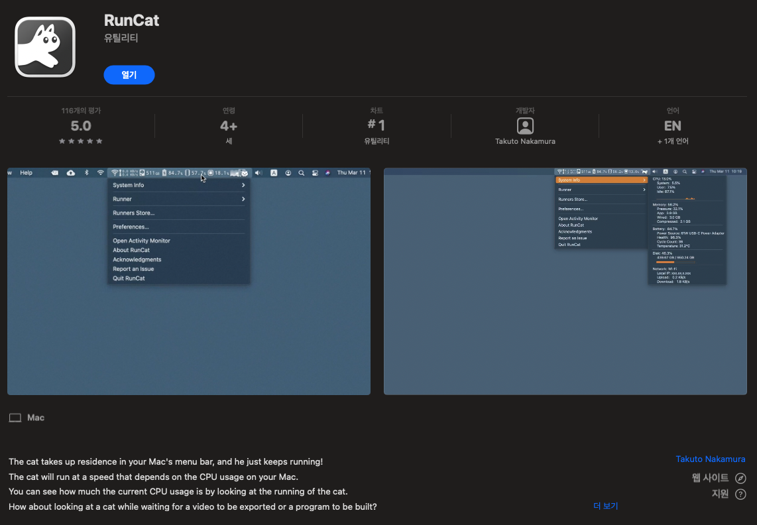Image resolution: width=757 pixels, height=525 pixels.
Task: Click the Mac device icon
Action: (x=15, y=418)
